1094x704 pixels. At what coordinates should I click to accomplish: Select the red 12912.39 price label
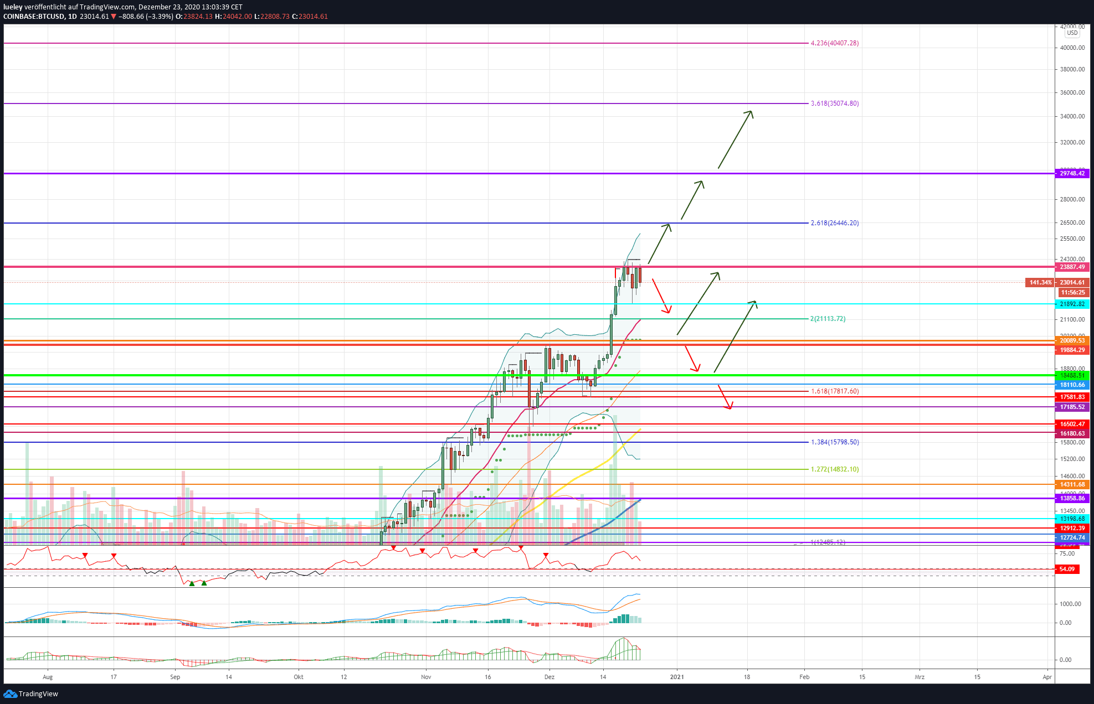pos(1072,528)
